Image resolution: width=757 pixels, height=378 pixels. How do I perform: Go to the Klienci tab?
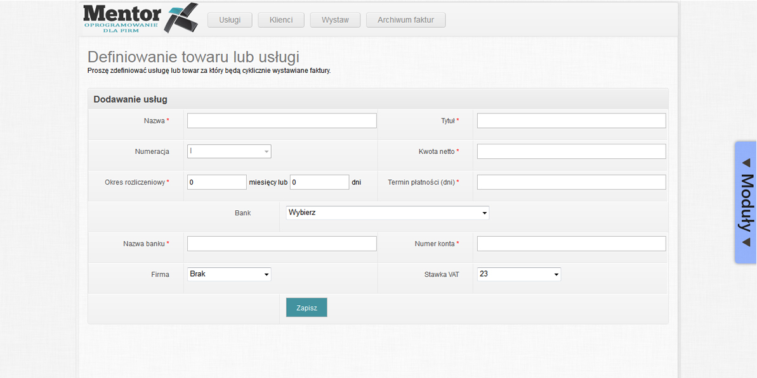pyautogui.click(x=281, y=20)
